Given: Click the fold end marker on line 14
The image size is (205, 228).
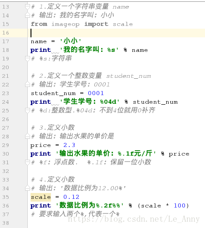Looking at the screenshot, I should click(x=27, y=15).
